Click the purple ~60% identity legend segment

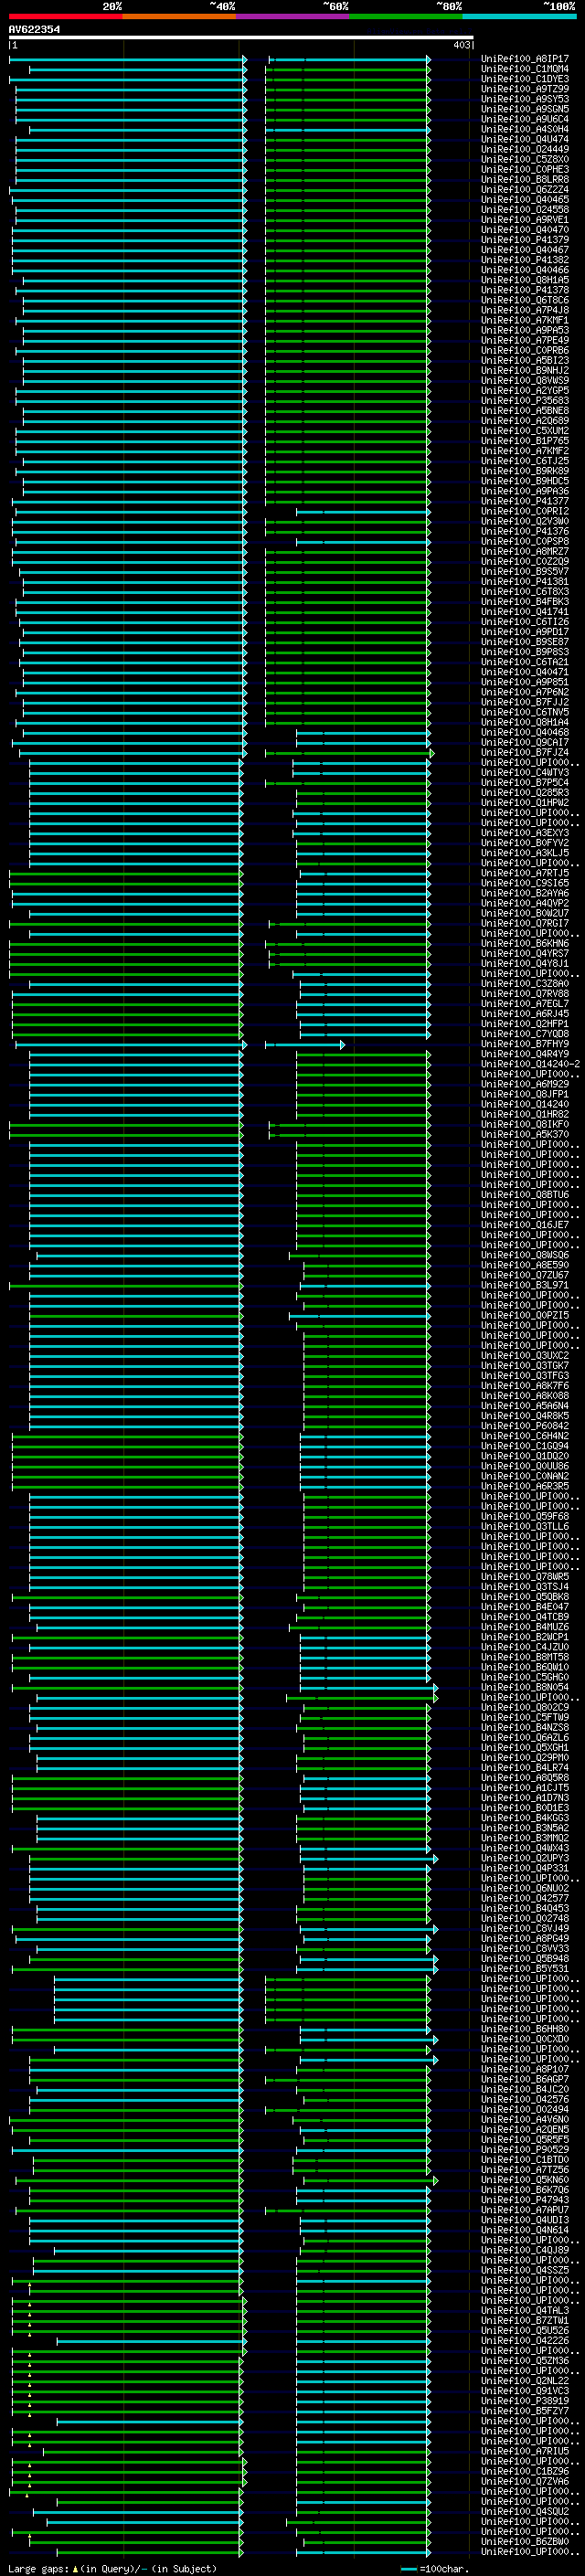pyautogui.click(x=293, y=16)
